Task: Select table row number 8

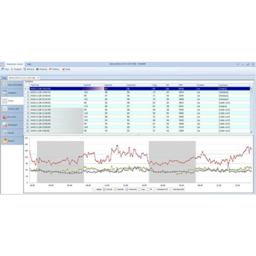Action: [137, 113]
